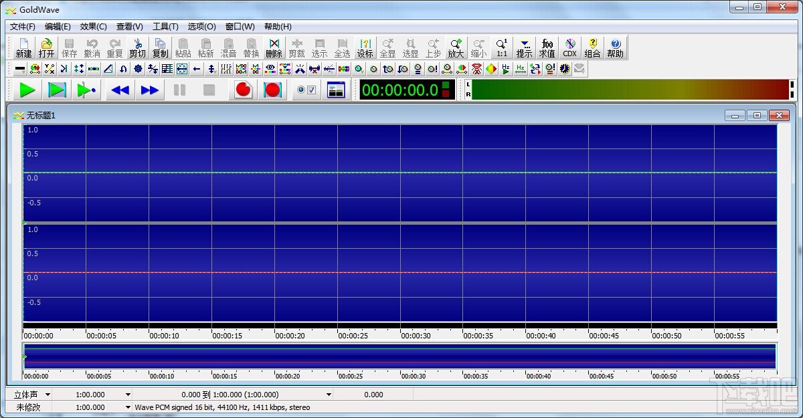
Task: Open the control window display icon
Action: (x=336, y=90)
